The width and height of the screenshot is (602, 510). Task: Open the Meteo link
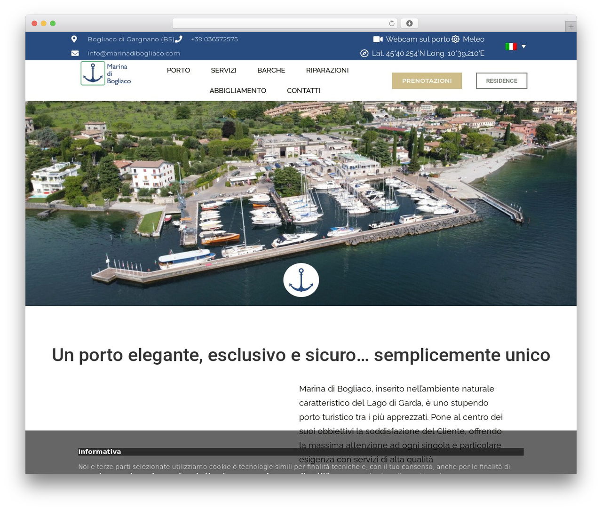473,39
